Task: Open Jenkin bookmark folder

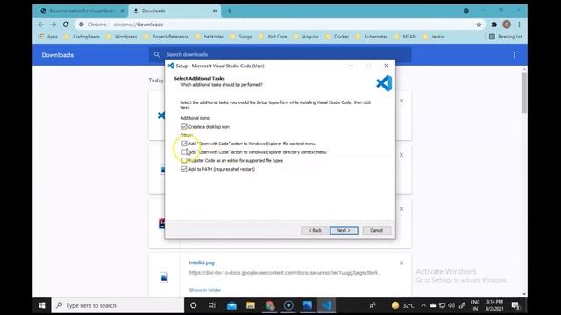Action: (434, 37)
